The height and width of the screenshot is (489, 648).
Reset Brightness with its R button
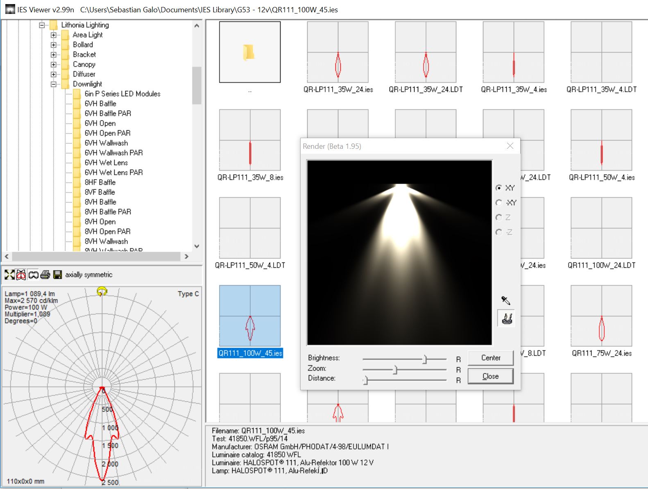pyautogui.click(x=458, y=359)
